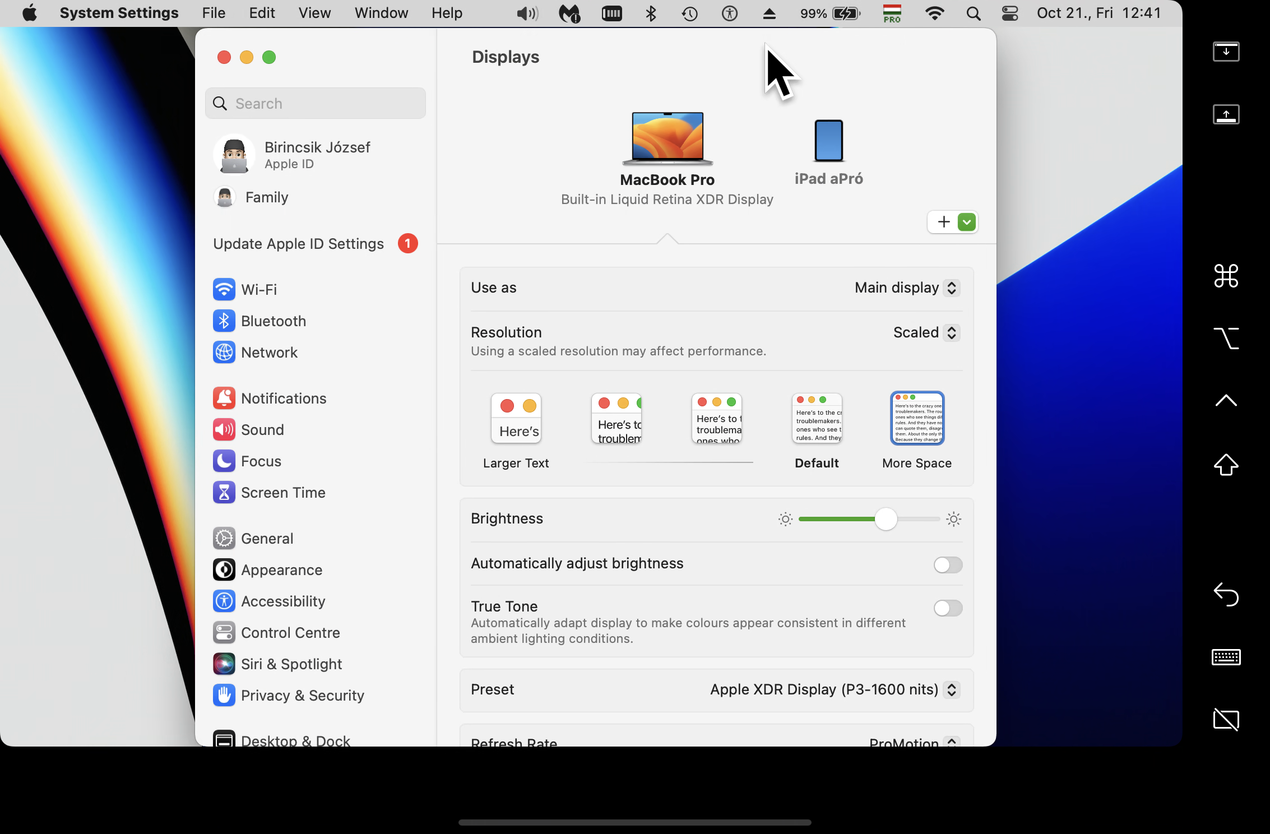Open the Resolution Scaled dropdown
The height and width of the screenshot is (834, 1270).
[926, 333]
